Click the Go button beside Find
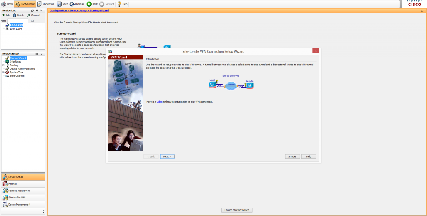Screen dimensions: 427x216 coord(33,21)
